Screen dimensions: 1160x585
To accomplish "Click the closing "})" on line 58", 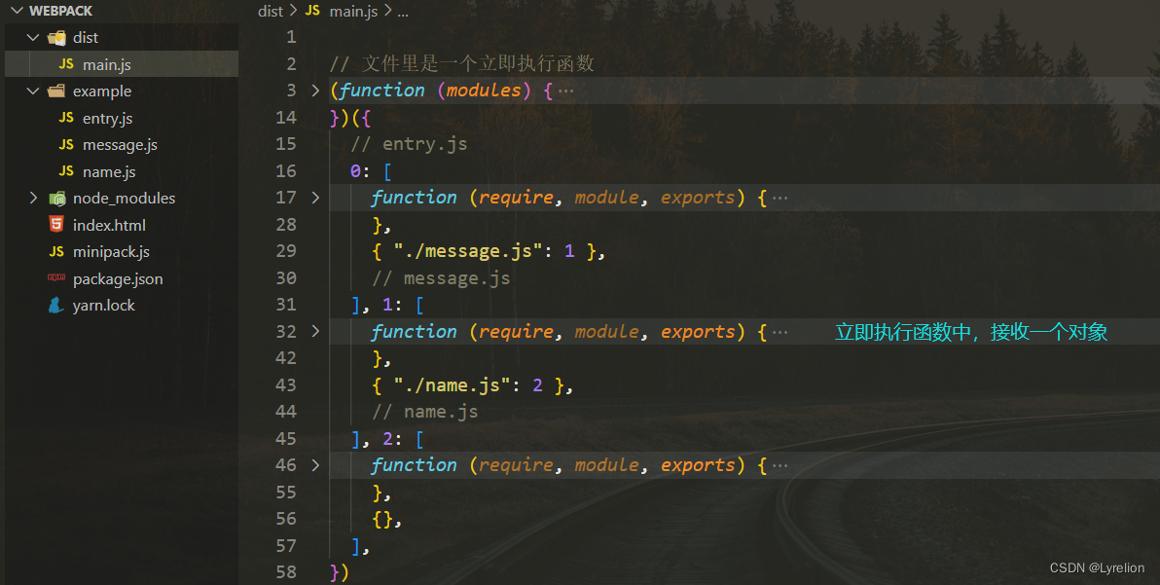I will [340, 571].
